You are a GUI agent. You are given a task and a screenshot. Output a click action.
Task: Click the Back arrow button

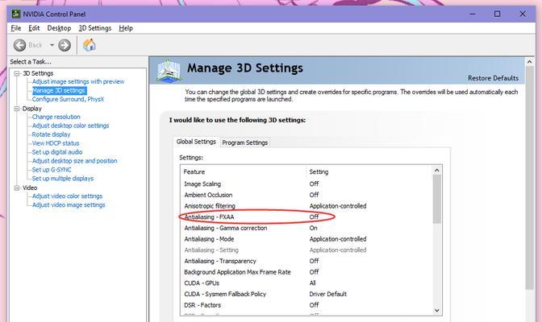(19, 45)
